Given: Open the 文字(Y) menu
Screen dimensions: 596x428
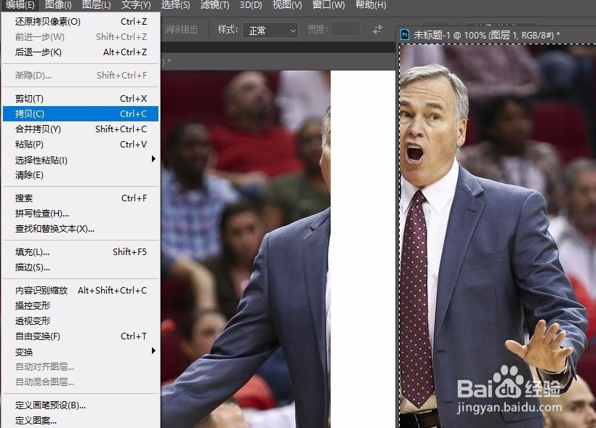Looking at the screenshot, I should click(x=136, y=5).
